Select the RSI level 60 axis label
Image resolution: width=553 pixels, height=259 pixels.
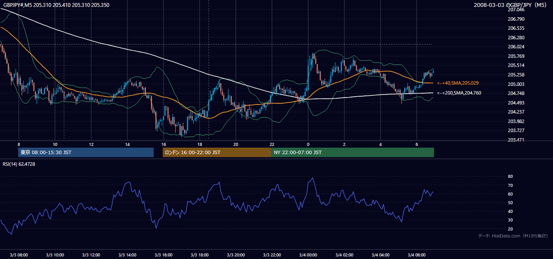pos(510,194)
